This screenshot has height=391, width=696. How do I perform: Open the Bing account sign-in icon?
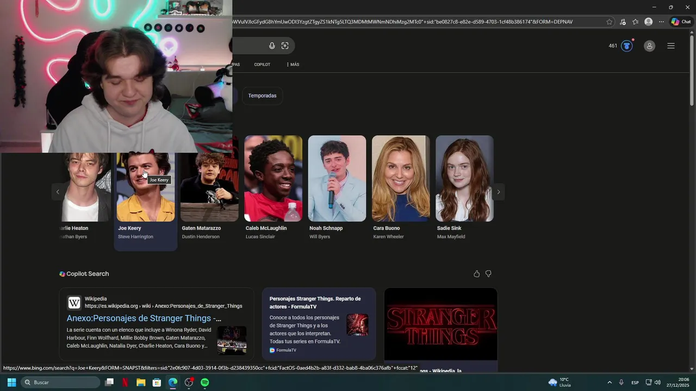(649, 46)
